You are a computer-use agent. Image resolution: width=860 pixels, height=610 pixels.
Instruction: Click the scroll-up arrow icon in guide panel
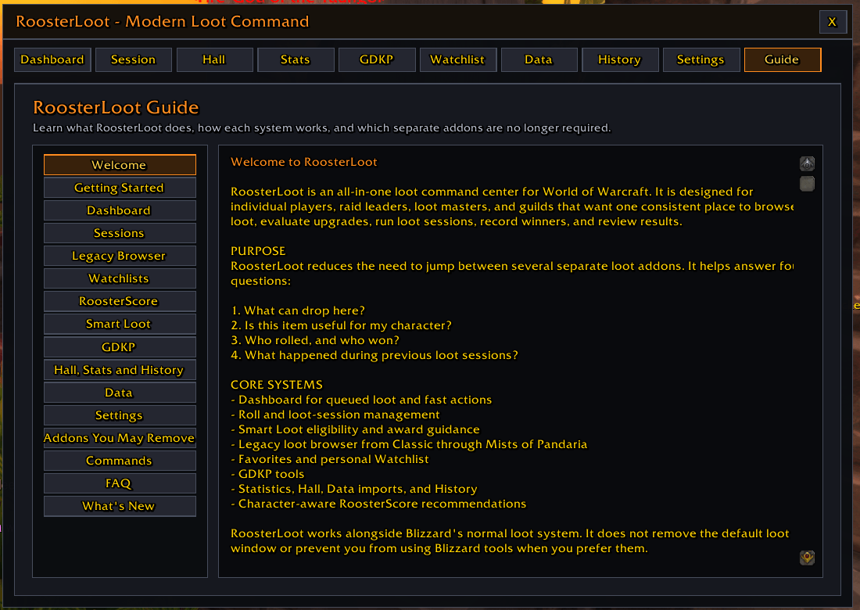[807, 163]
